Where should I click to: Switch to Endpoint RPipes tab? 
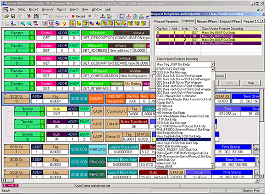click(x=230, y=21)
